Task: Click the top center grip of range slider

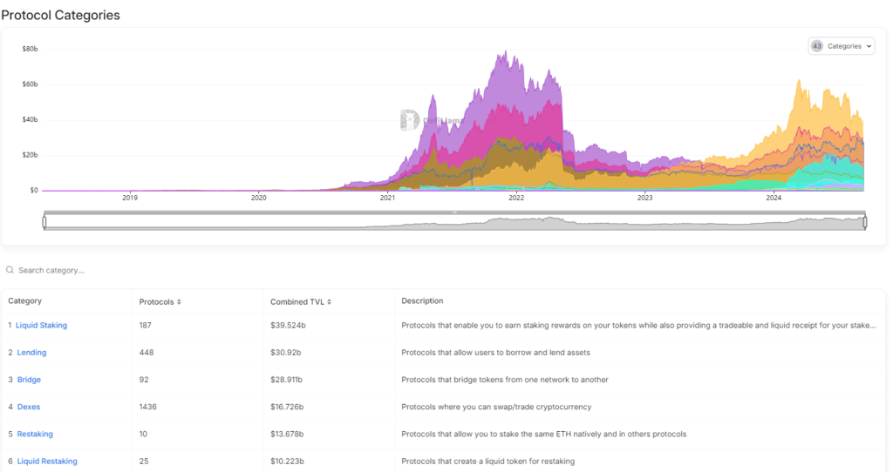Action: pos(454,212)
